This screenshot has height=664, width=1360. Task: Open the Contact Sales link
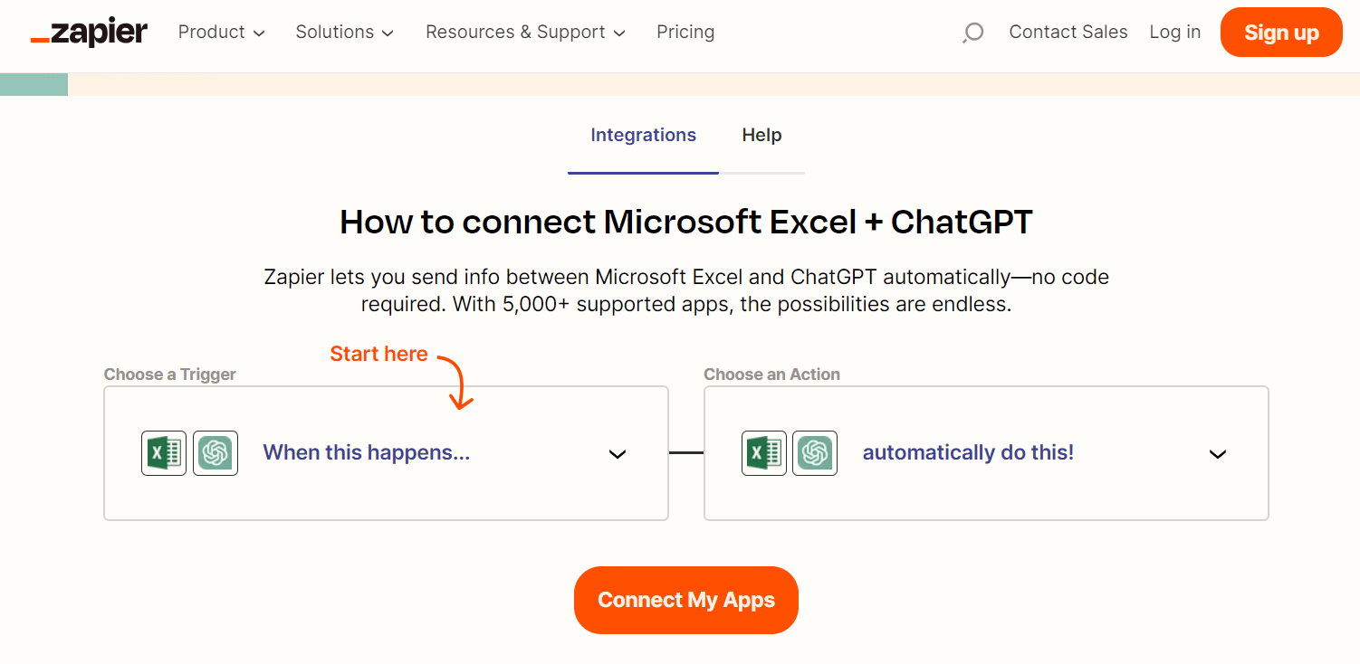point(1068,32)
